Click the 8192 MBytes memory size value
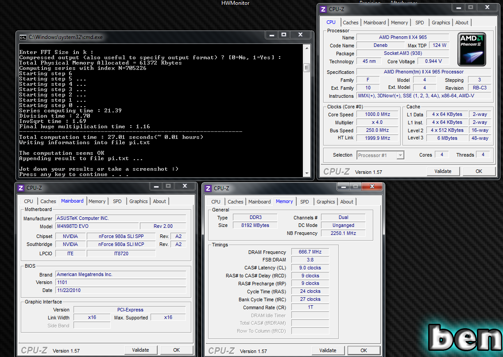Screen dimensions: 503x357 click(x=255, y=225)
